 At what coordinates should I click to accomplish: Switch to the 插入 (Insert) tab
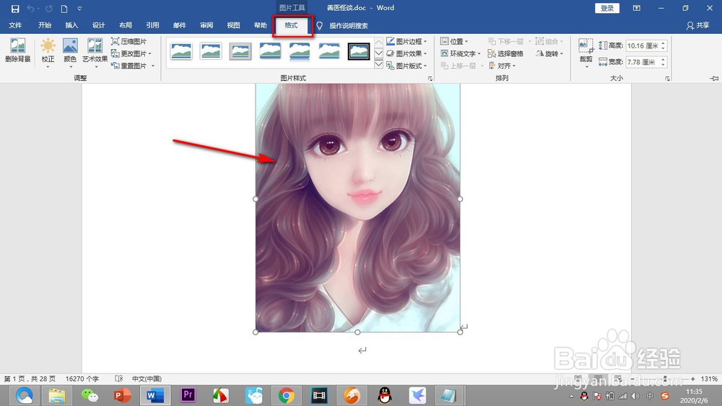click(x=71, y=25)
